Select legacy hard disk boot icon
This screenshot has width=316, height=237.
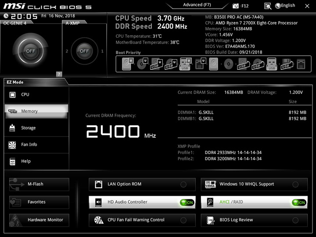point(214,64)
